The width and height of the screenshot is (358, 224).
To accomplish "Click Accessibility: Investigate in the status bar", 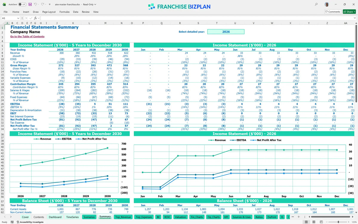I will tap(30, 222).
